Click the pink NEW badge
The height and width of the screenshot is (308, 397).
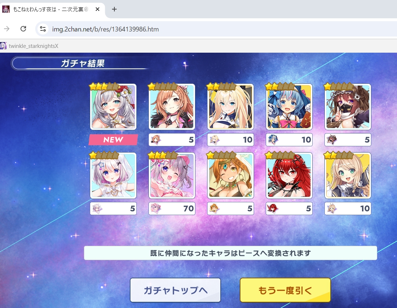point(113,140)
